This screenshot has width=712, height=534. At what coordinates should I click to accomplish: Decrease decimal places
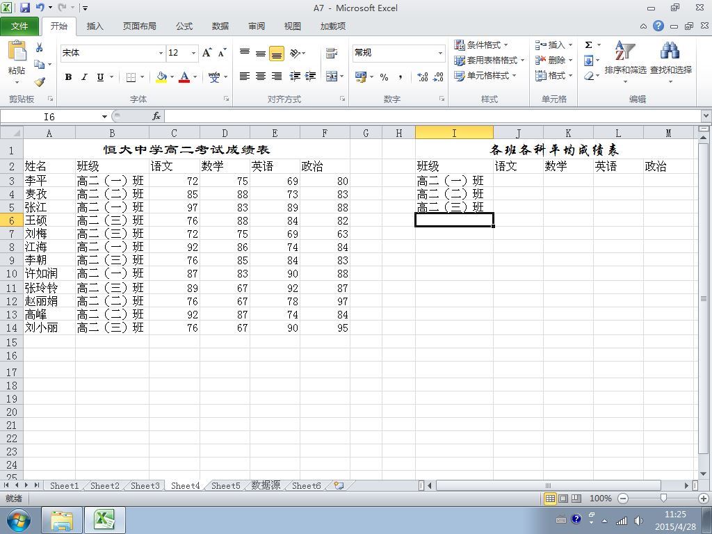(438, 77)
